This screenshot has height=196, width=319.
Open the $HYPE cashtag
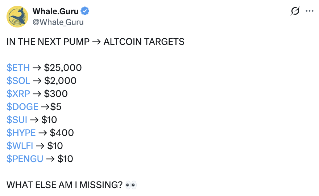(x=21, y=133)
